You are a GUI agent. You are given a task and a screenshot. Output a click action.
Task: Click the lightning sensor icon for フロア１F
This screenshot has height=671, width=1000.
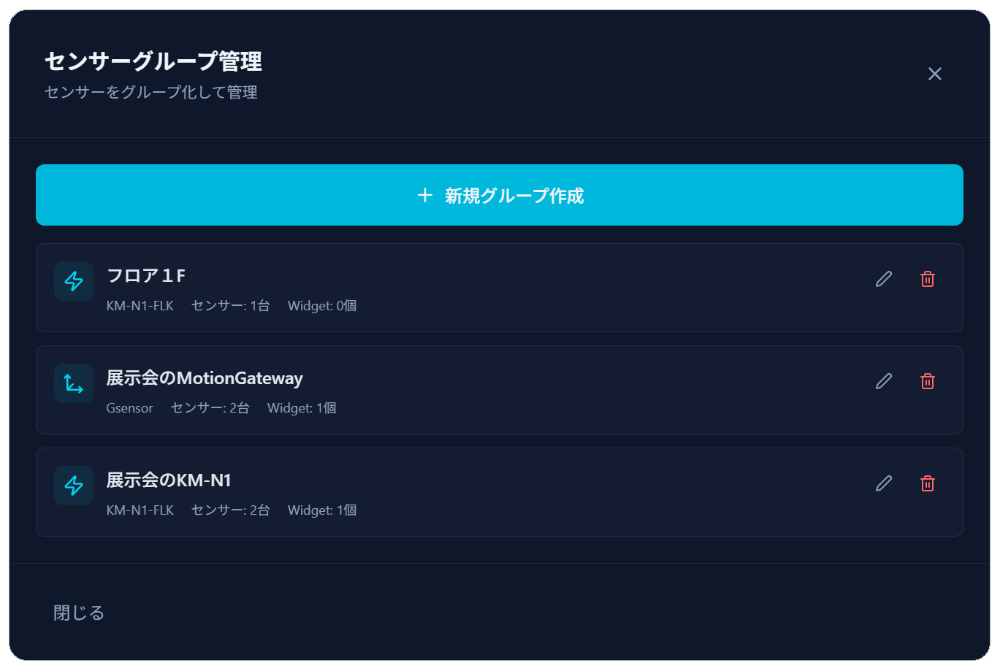coord(73,281)
